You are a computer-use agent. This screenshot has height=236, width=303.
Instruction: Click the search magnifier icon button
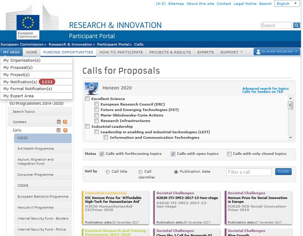297,25
